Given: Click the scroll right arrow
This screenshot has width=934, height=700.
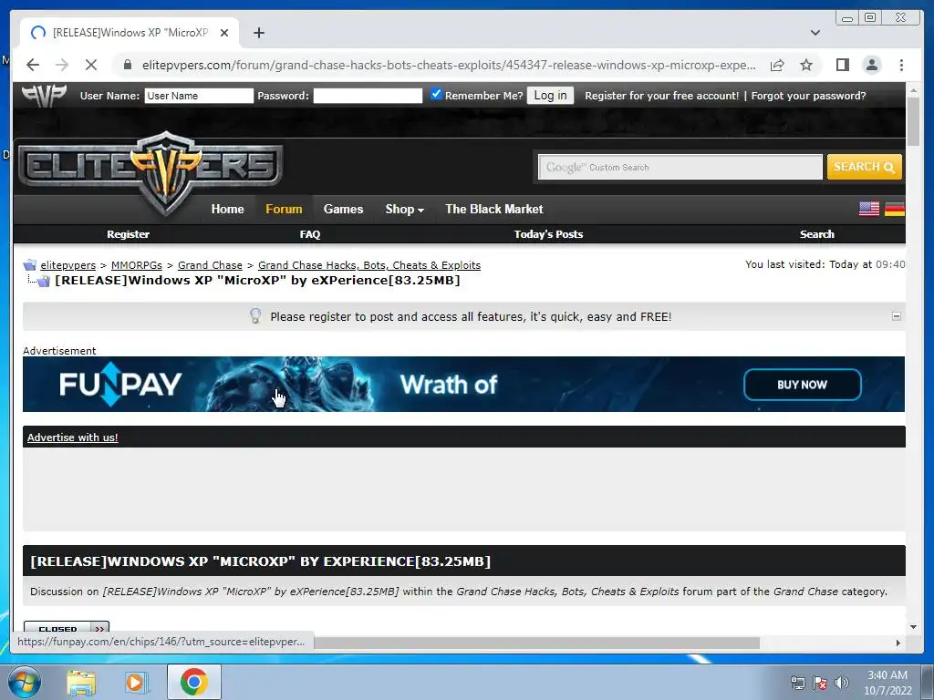Looking at the screenshot, I should (x=898, y=643).
